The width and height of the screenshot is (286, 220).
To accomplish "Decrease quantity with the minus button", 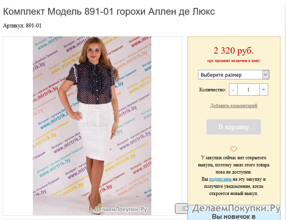I will (233, 90).
